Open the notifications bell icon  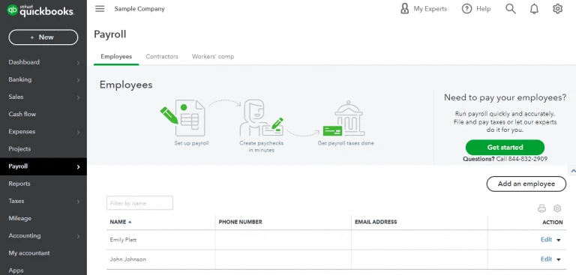(534, 9)
